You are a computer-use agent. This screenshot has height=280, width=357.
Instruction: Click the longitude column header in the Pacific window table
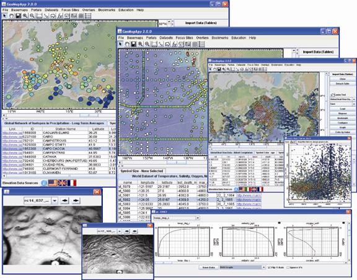(x=148, y=183)
